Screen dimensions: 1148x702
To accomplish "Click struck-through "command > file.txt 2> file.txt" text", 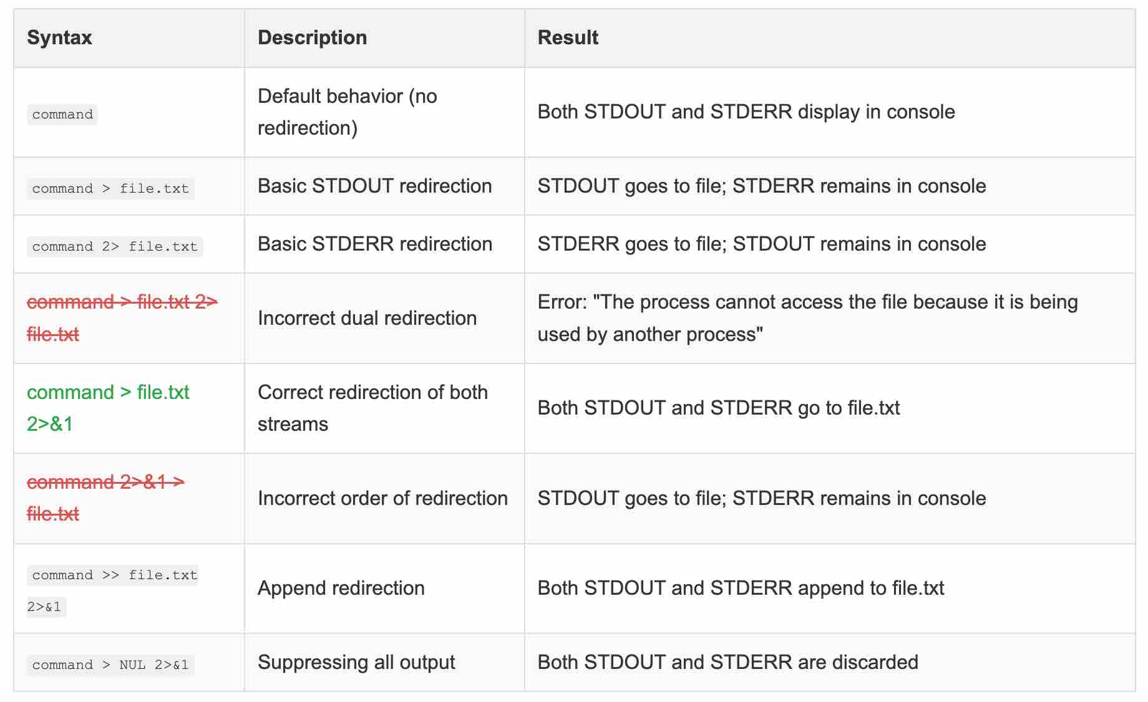I will pyautogui.click(x=122, y=302).
